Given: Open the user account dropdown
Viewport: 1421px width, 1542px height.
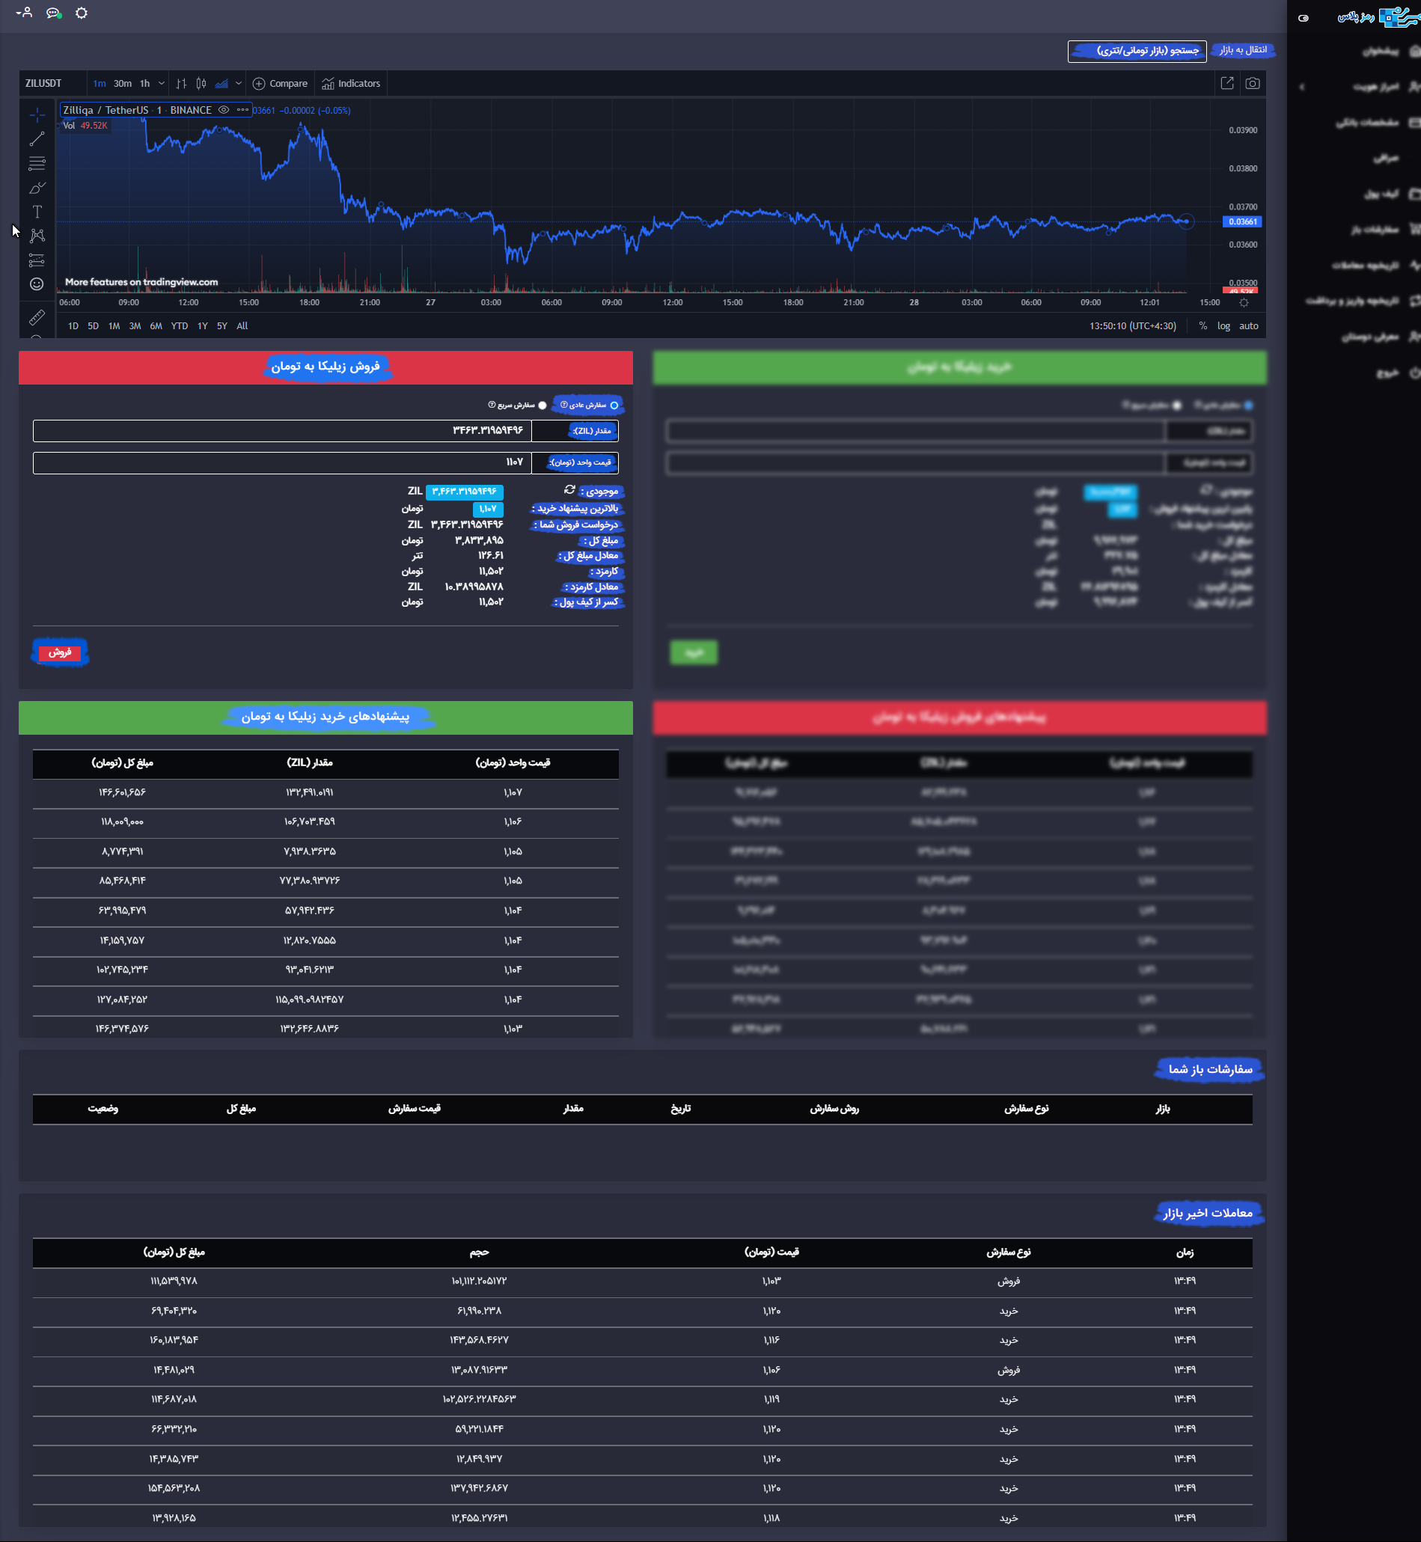Looking at the screenshot, I should point(25,13).
